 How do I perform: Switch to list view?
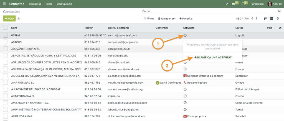(272, 19)
